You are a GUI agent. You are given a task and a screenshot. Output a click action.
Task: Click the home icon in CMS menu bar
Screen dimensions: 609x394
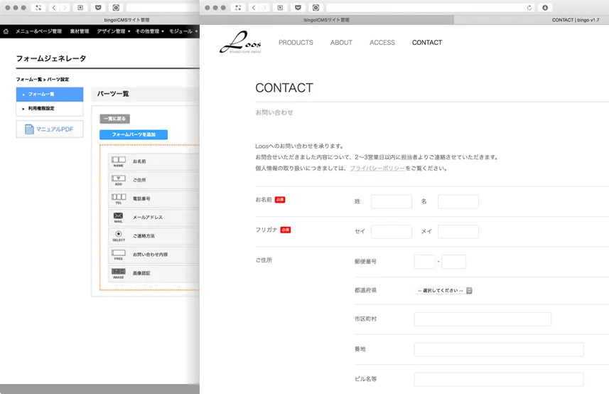click(x=6, y=31)
